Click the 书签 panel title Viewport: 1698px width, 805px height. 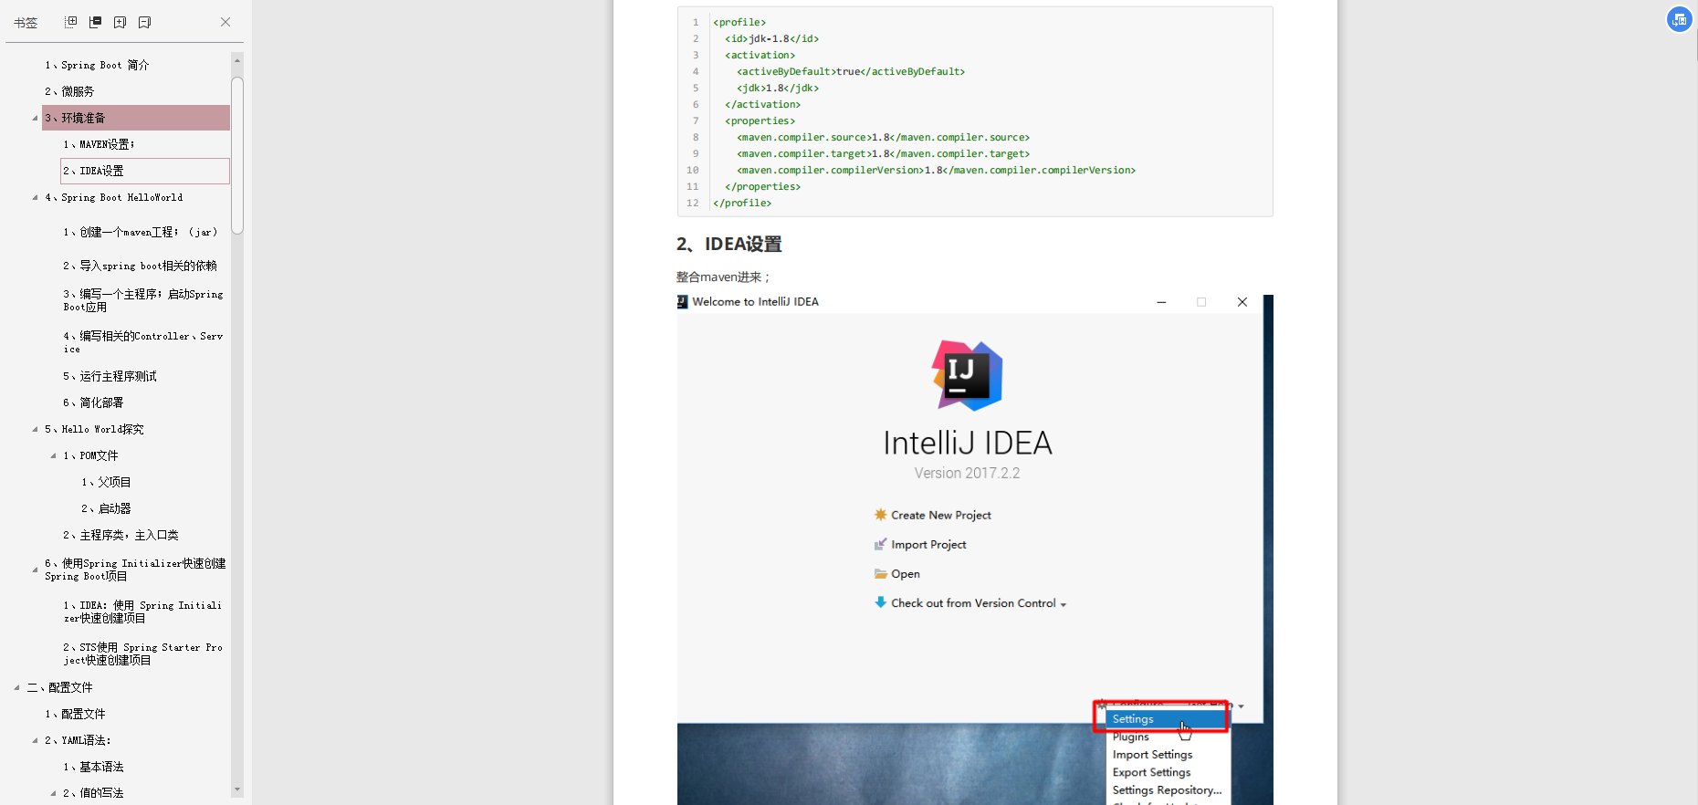click(x=26, y=23)
